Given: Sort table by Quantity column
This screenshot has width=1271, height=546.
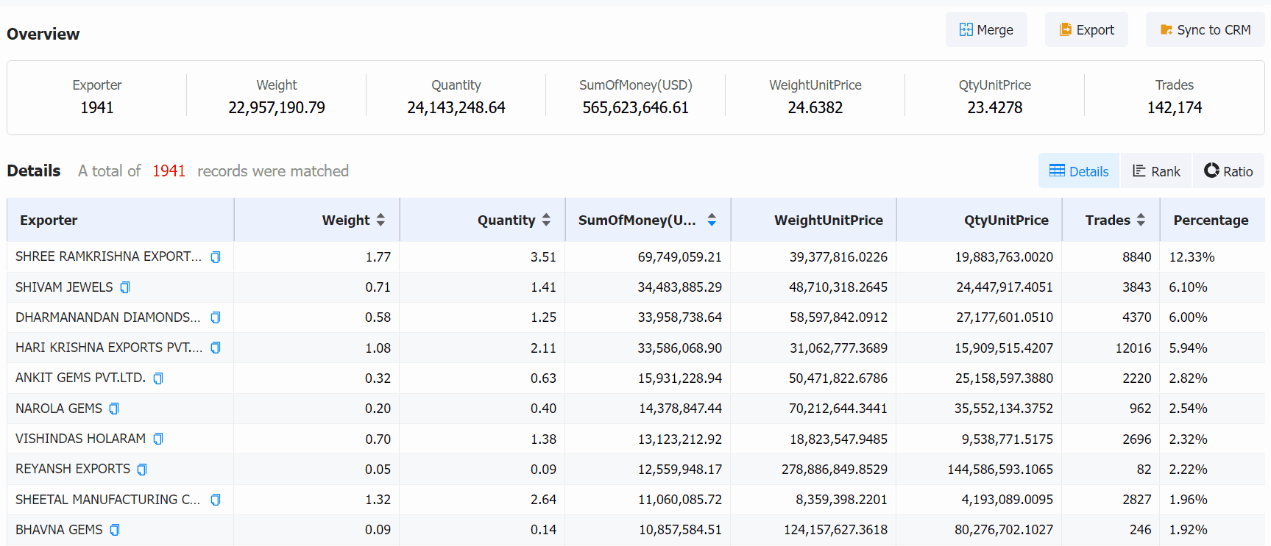Looking at the screenshot, I should [546, 220].
